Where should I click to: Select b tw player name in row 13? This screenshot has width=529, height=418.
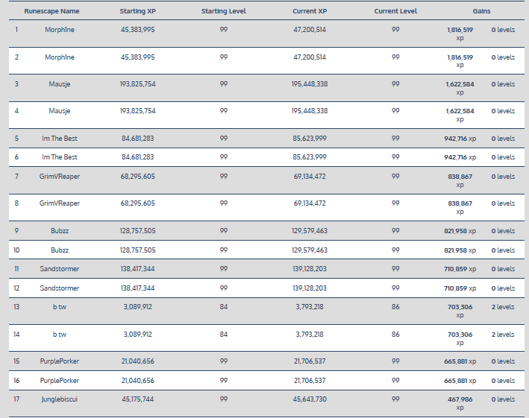click(x=60, y=307)
